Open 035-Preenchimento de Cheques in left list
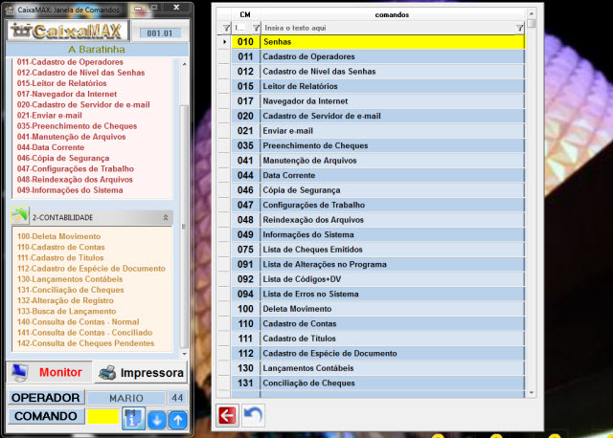This screenshot has width=613, height=438. [x=77, y=126]
